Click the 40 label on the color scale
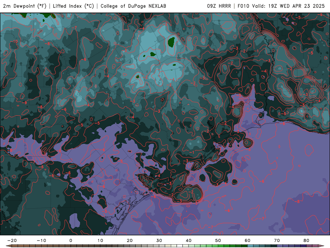 189,241
